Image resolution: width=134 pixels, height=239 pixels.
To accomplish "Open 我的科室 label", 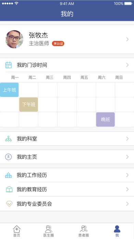I will (x=27, y=139).
